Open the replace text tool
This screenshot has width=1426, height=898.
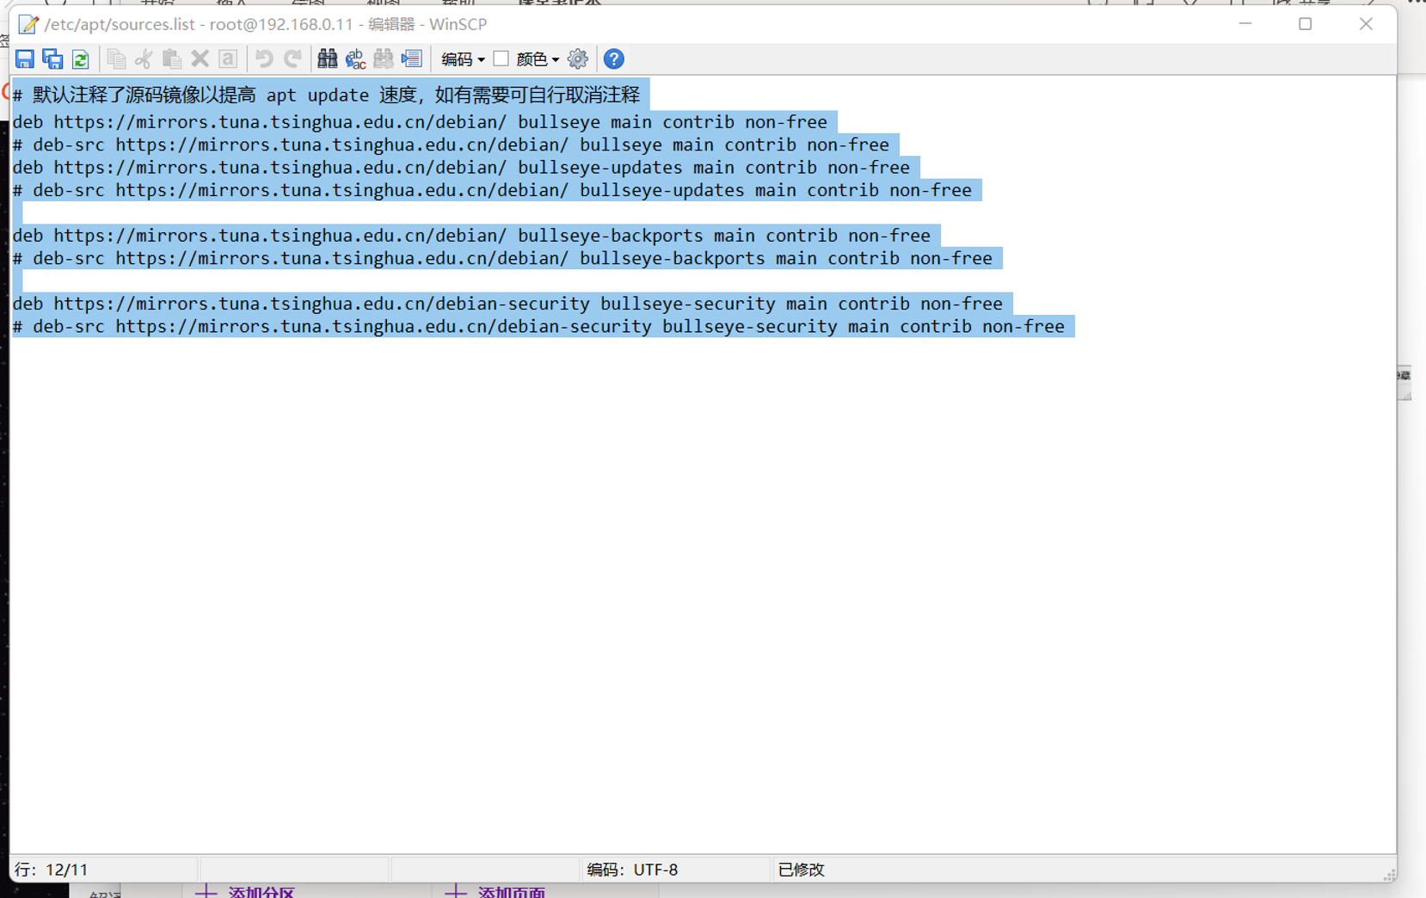(355, 59)
